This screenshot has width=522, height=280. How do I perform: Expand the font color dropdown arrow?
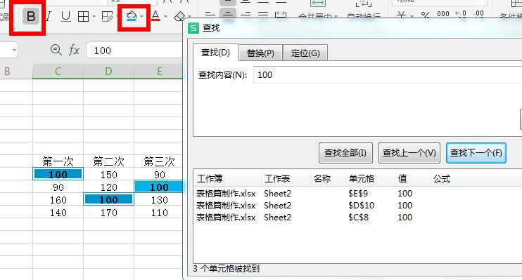tap(165, 16)
